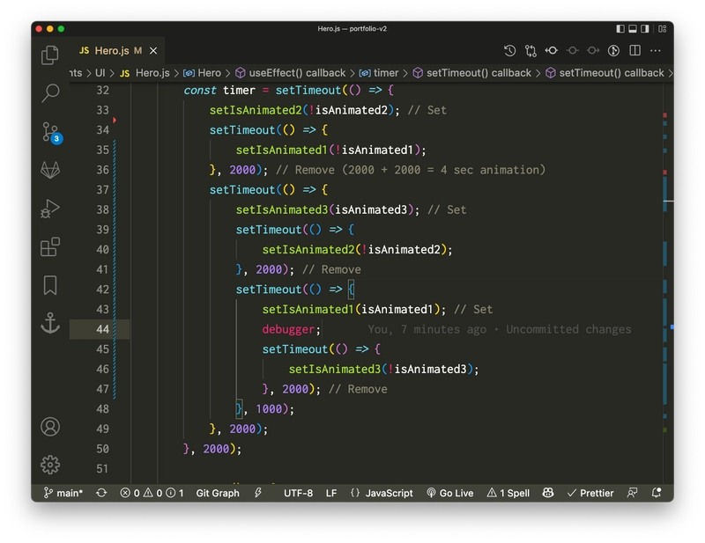Open the Hero symbol breadcrumb

[x=203, y=73]
